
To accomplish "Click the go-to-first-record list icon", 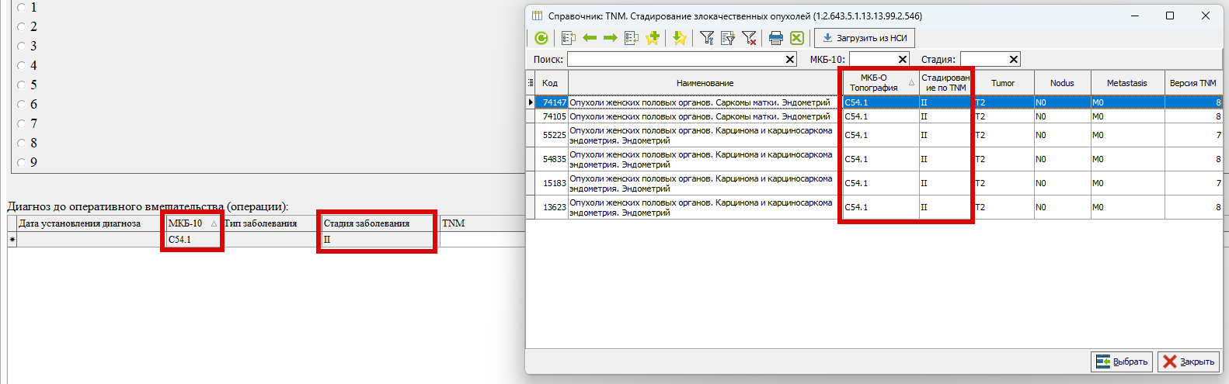I will click(569, 38).
